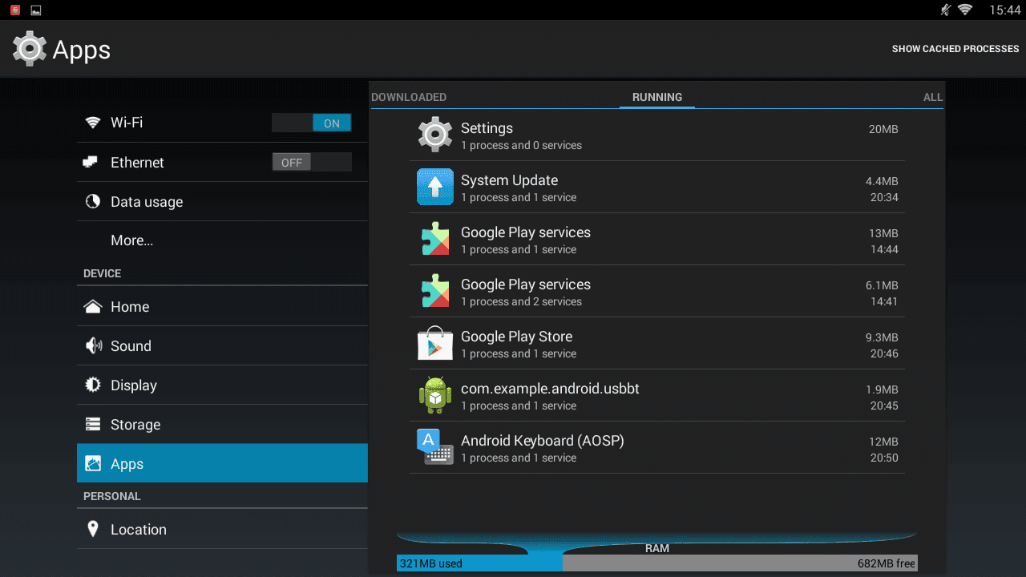The width and height of the screenshot is (1026, 577).
Task: Switch to the All tab
Action: point(933,97)
